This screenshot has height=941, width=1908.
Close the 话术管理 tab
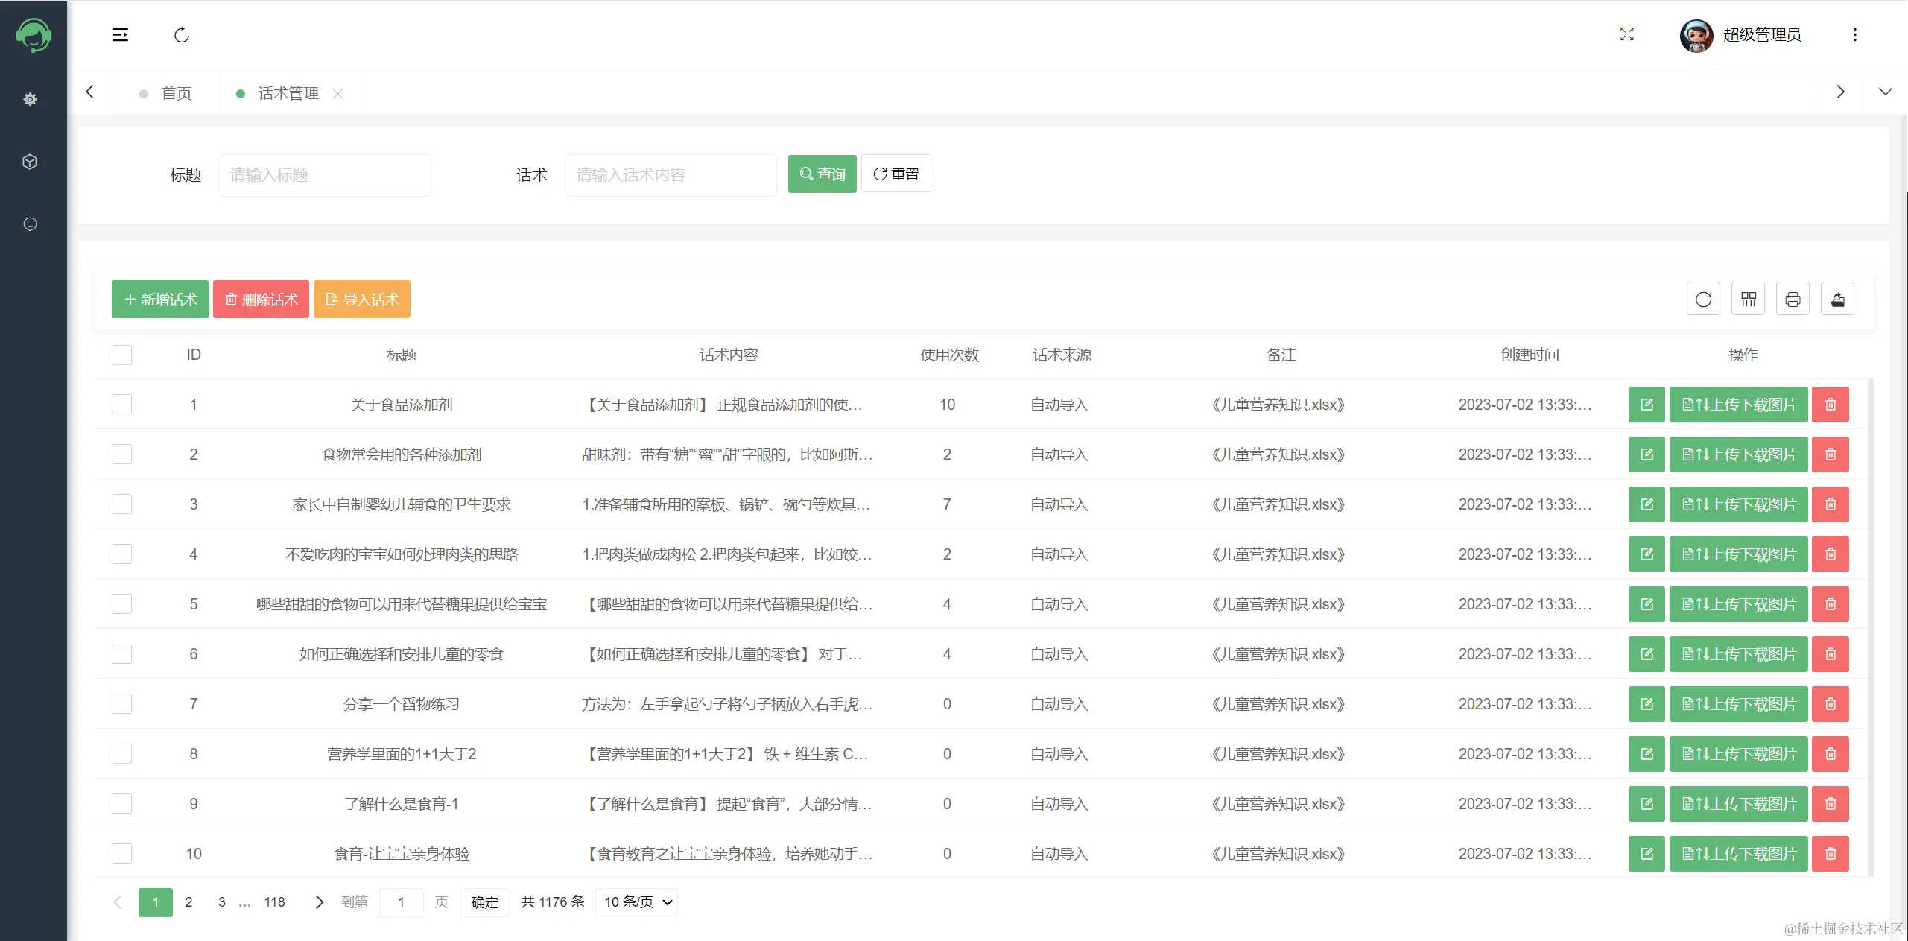pos(338,93)
